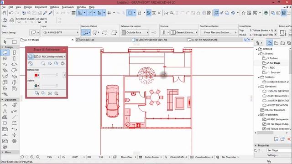Click the Inject Parameters syringe icon
Viewport: 292px width, 164px height.
50,13
